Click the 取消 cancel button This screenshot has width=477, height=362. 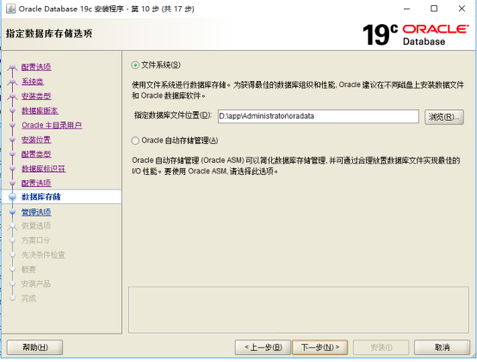pyautogui.click(x=442, y=347)
